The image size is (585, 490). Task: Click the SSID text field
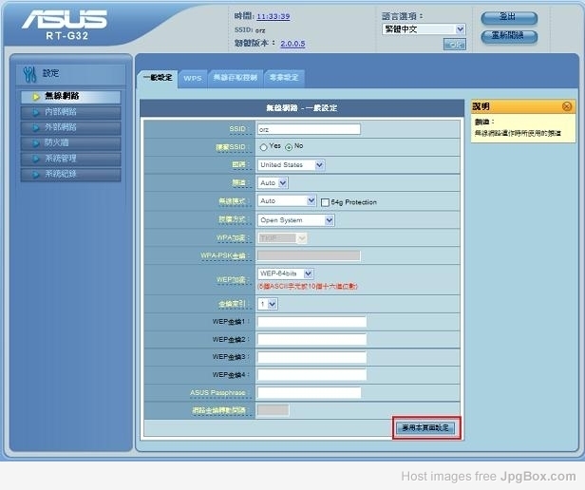[x=309, y=129]
